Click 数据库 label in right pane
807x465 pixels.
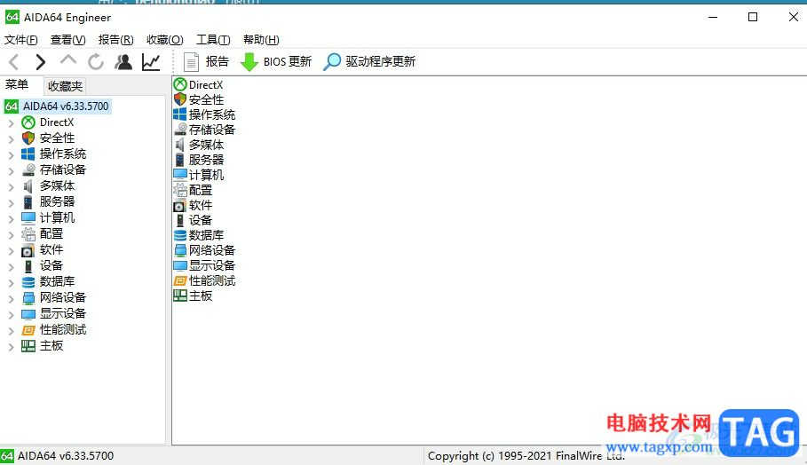206,235
